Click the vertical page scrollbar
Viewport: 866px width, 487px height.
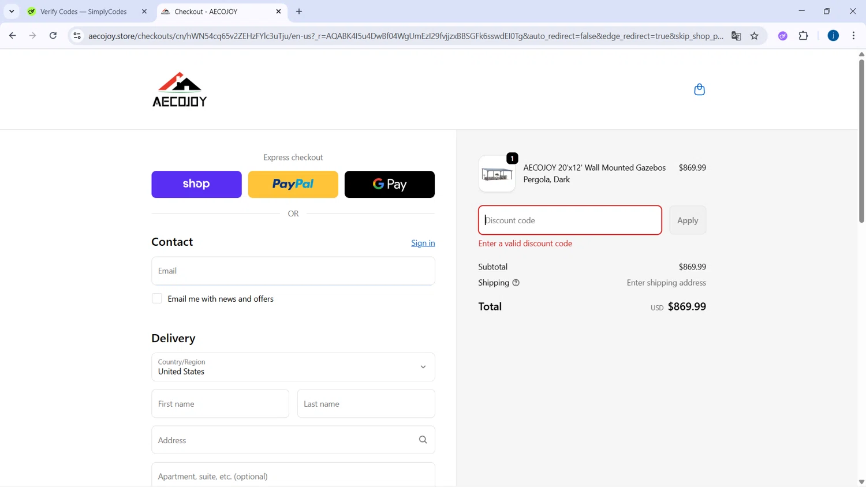point(861,140)
